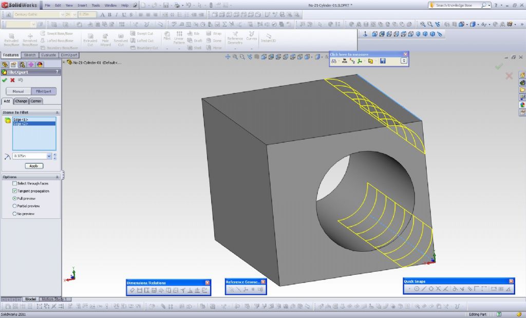Click the save icon in Measure toolbar
The height and width of the screenshot is (318, 526).
(383, 61)
